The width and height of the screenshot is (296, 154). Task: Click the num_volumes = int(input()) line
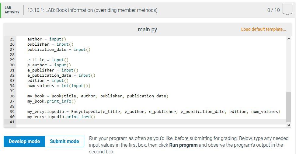[x=59, y=86]
